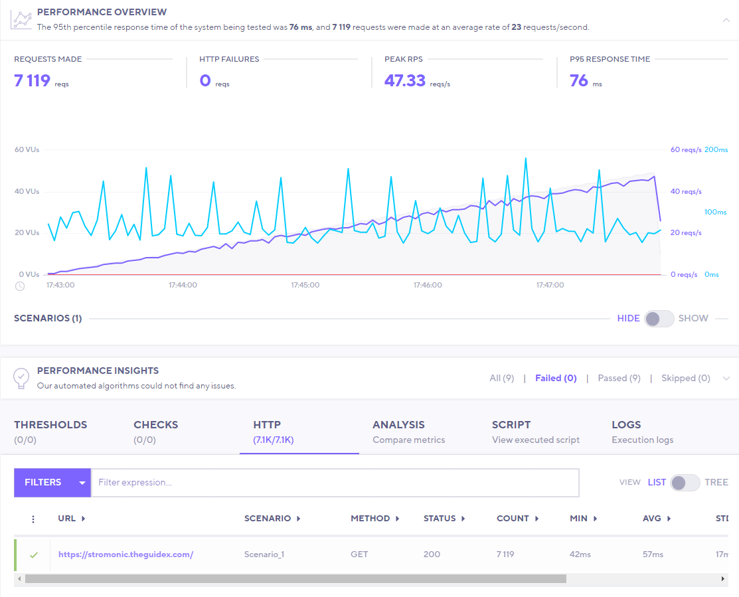Viewport: 739px width, 597px height.
Task: Click the filter expression input field
Action: [332, 482]
